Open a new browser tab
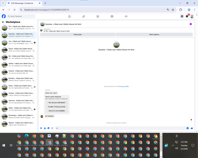Screen dimensions: 198x158 [x=45, y=3]
